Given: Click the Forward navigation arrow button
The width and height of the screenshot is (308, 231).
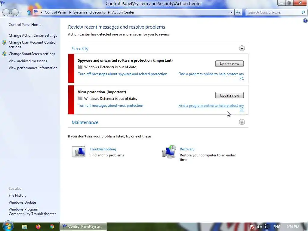Looking at the screenshot, I should tap(15, 12).
